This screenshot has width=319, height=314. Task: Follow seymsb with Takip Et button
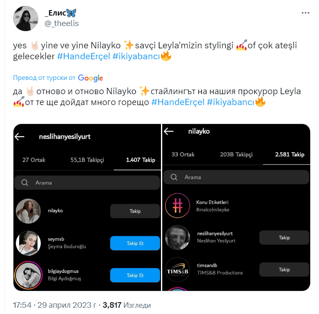pos(135,243)
